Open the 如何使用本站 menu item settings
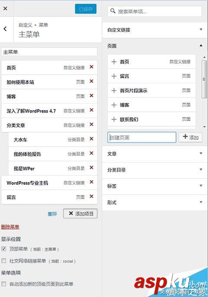 click(49, 82)
